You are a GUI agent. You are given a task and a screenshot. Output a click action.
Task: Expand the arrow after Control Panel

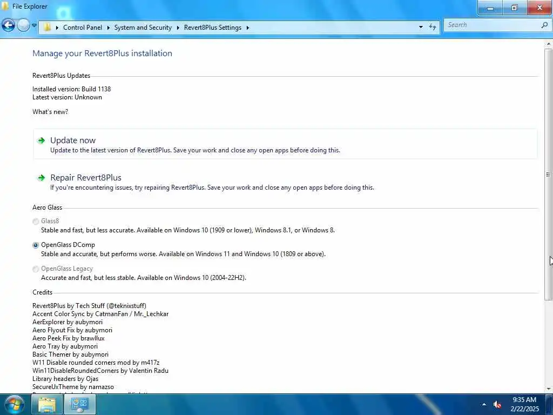(108, 28)
